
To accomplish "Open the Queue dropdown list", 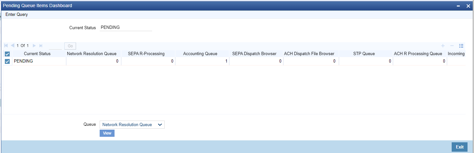I will (x=132, y=124).
